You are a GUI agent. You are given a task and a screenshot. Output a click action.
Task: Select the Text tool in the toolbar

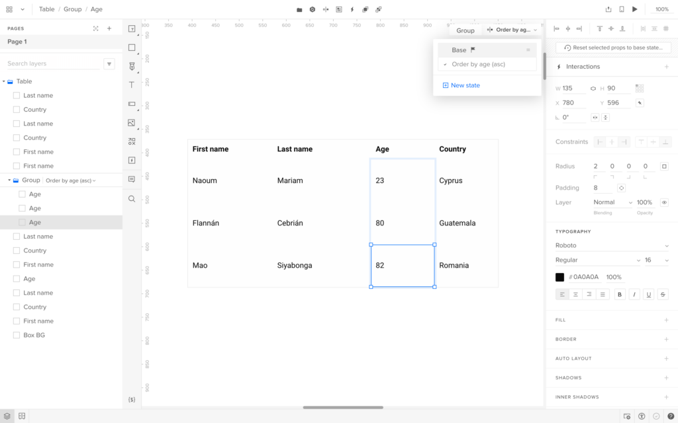pos(132,85)
